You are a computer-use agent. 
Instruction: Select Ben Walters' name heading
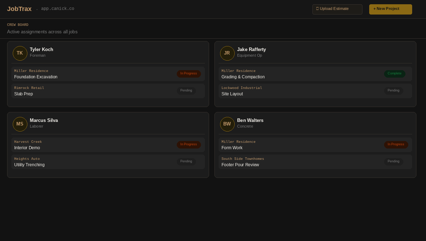pyautogui.click(x=250, y=120)
